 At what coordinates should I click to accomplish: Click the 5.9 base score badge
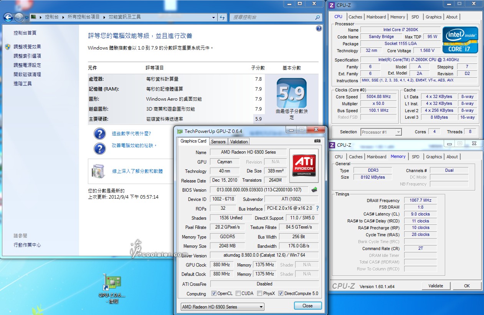click(292, 94)
